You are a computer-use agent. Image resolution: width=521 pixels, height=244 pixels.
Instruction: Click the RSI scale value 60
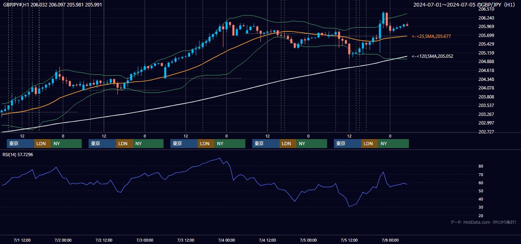point(481,183)
